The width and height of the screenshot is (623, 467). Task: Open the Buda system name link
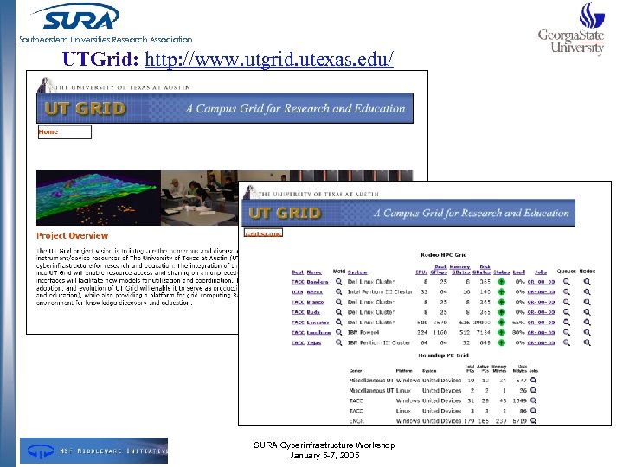click(313, 312)
